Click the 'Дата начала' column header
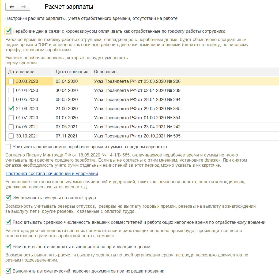Viewport: 279px width, 276px height. pyautogui.click(x=21, y=72)
